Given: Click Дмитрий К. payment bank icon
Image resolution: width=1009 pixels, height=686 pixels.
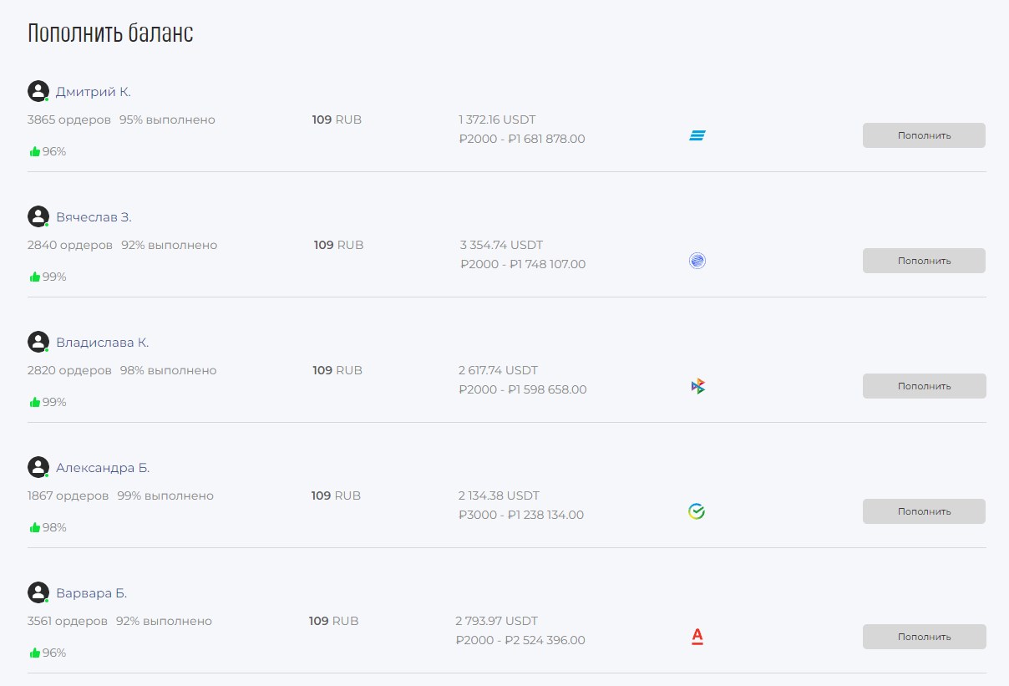Looking at the screenshot, I should 697,135.
